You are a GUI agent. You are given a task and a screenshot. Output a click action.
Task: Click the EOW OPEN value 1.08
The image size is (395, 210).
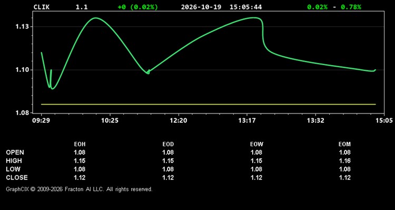coord(256,152)
